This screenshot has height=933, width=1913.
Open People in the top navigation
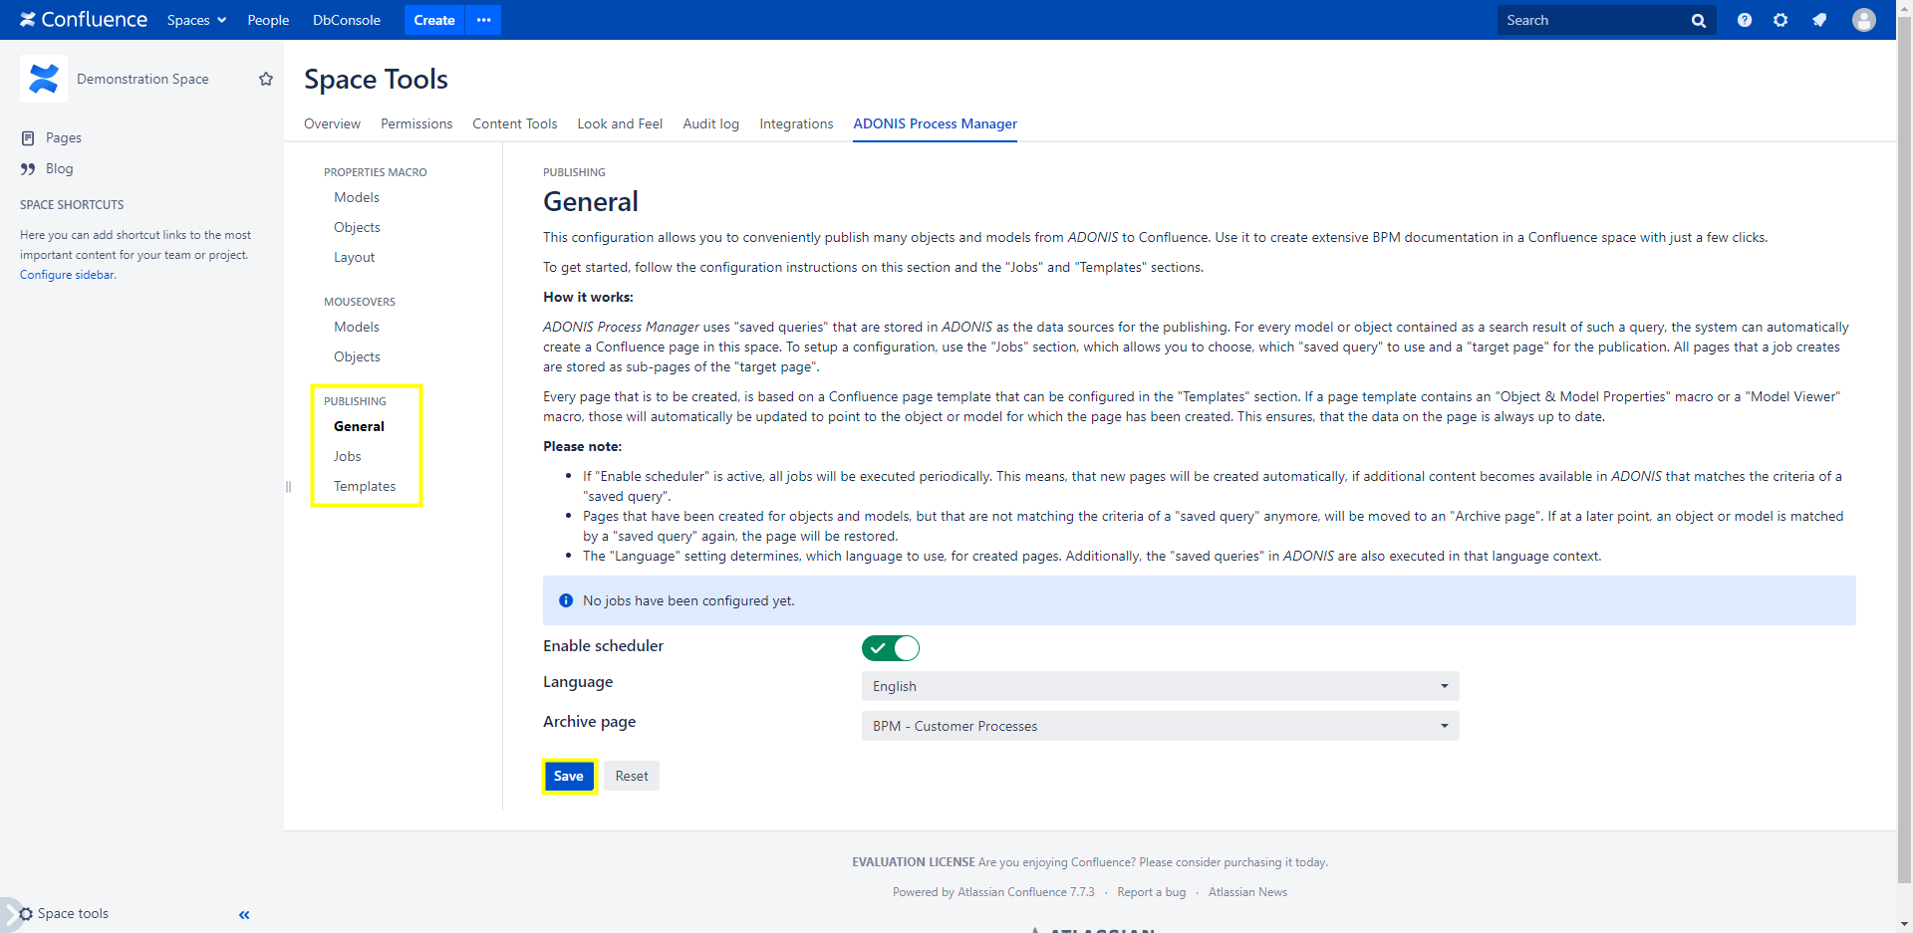268,20
